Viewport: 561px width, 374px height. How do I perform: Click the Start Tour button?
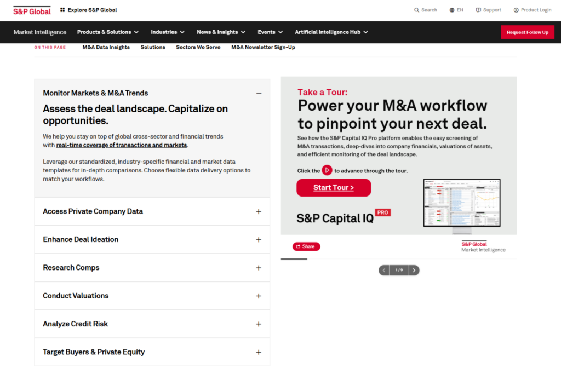(334, 188)
